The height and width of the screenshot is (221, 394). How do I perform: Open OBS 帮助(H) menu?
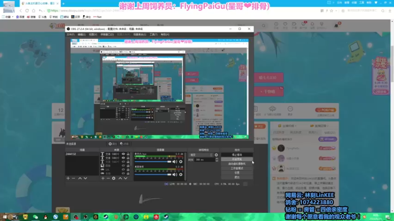(x=165, y=34)
